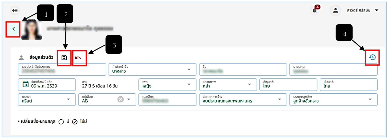389x140 pixels.
Task: Click the นามสกุล surname field
Action: click(x=333, y=70)
